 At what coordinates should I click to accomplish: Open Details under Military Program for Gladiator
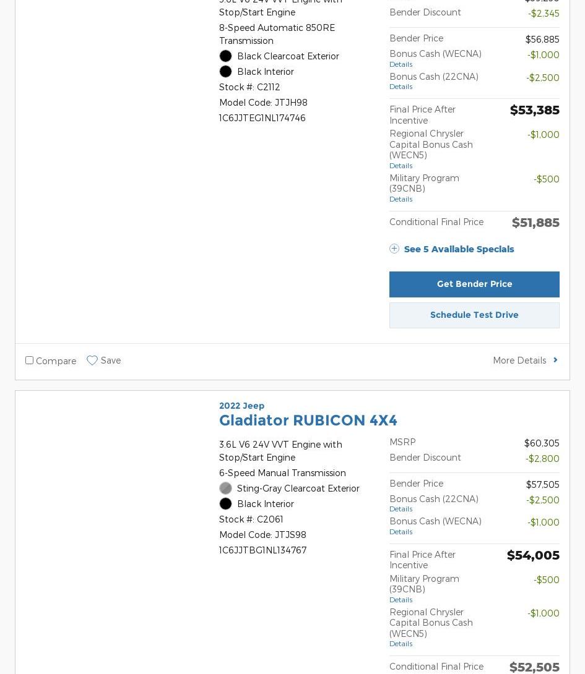coord(401,600)
